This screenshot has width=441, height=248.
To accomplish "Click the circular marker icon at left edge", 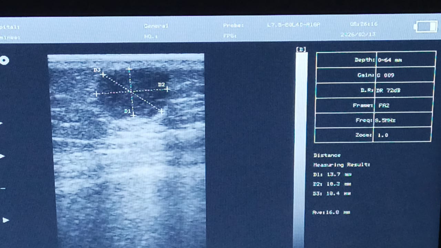I will tap(4, 61).
